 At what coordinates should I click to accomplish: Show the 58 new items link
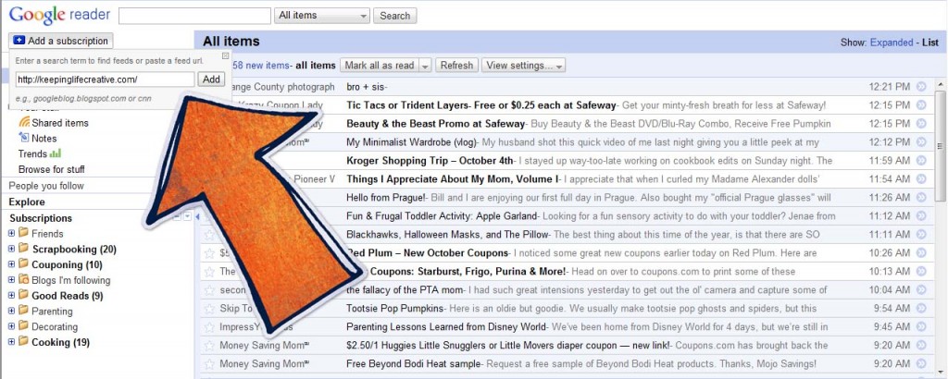click(260, 66)
